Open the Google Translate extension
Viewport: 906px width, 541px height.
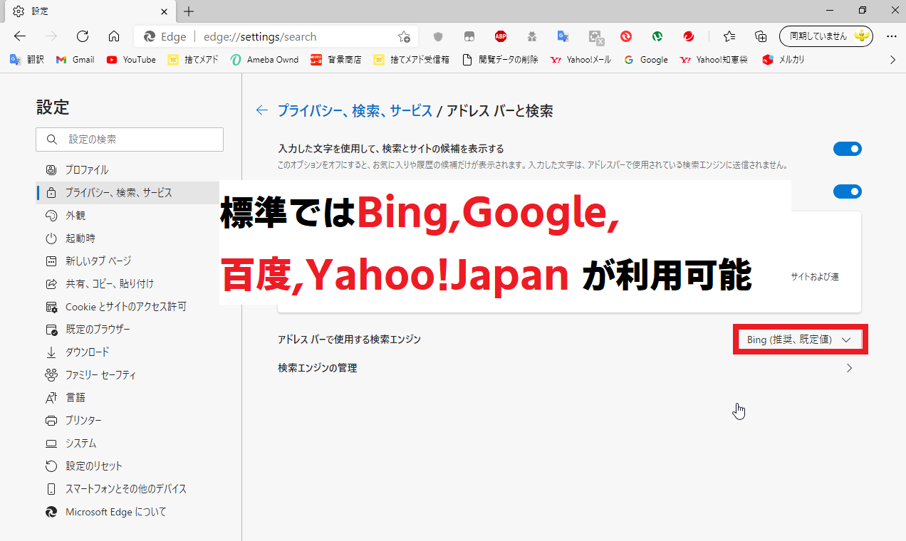click(563, 36)
